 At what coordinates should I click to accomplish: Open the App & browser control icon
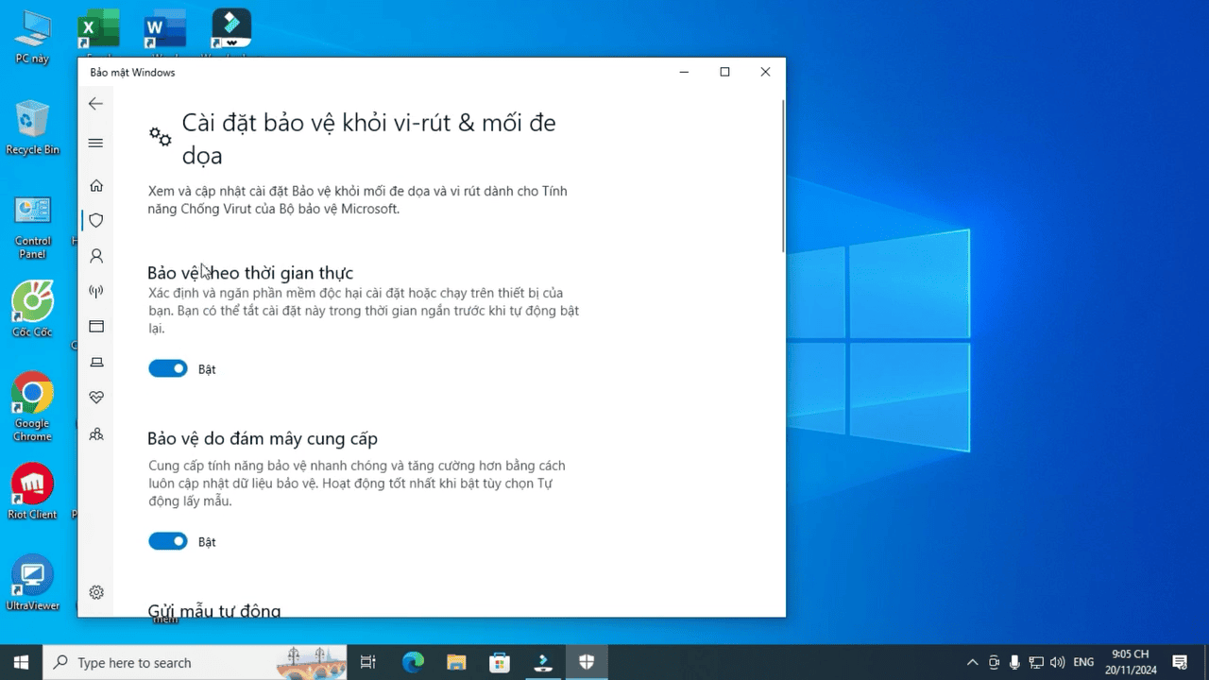(95, 327)
